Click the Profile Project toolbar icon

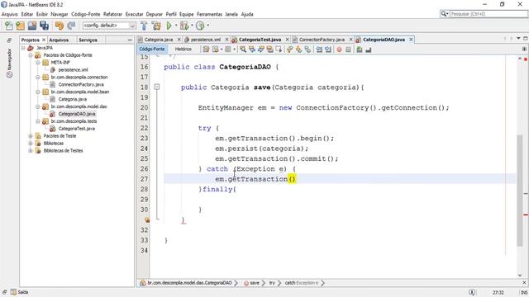coord(200,26)
